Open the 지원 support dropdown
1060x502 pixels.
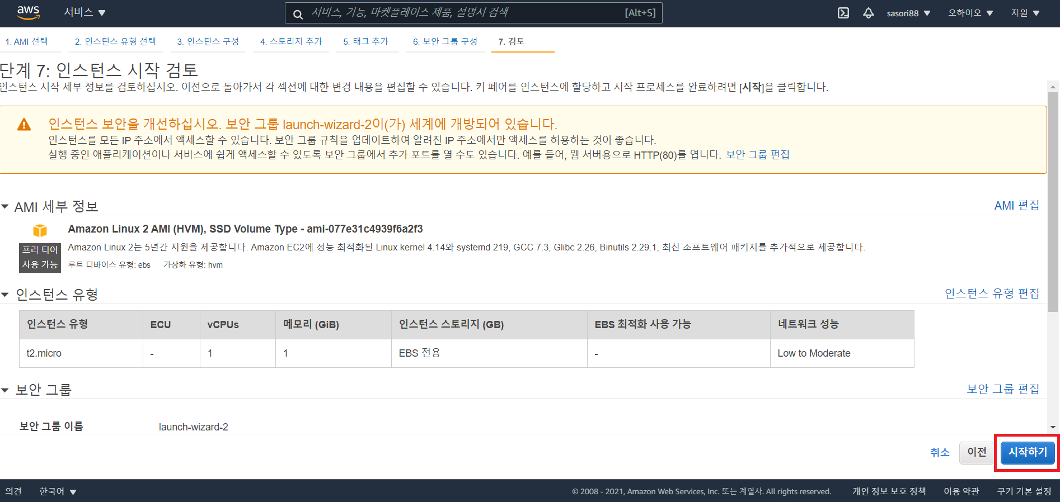[x=1025, y=13]
